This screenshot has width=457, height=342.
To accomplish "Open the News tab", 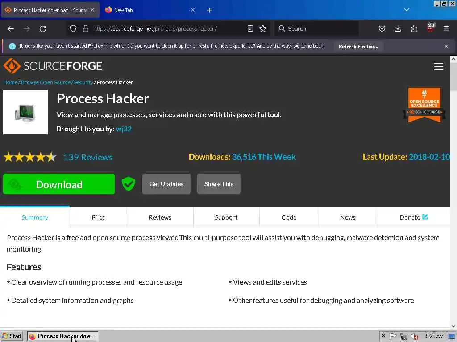I will pyautogui.click(x=348, y=217).
